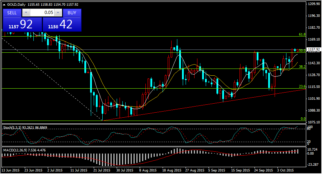Select the 38.2 Fibonacci level label
The height and width of the screenshot is (174, 322).
tap(302, 67)
